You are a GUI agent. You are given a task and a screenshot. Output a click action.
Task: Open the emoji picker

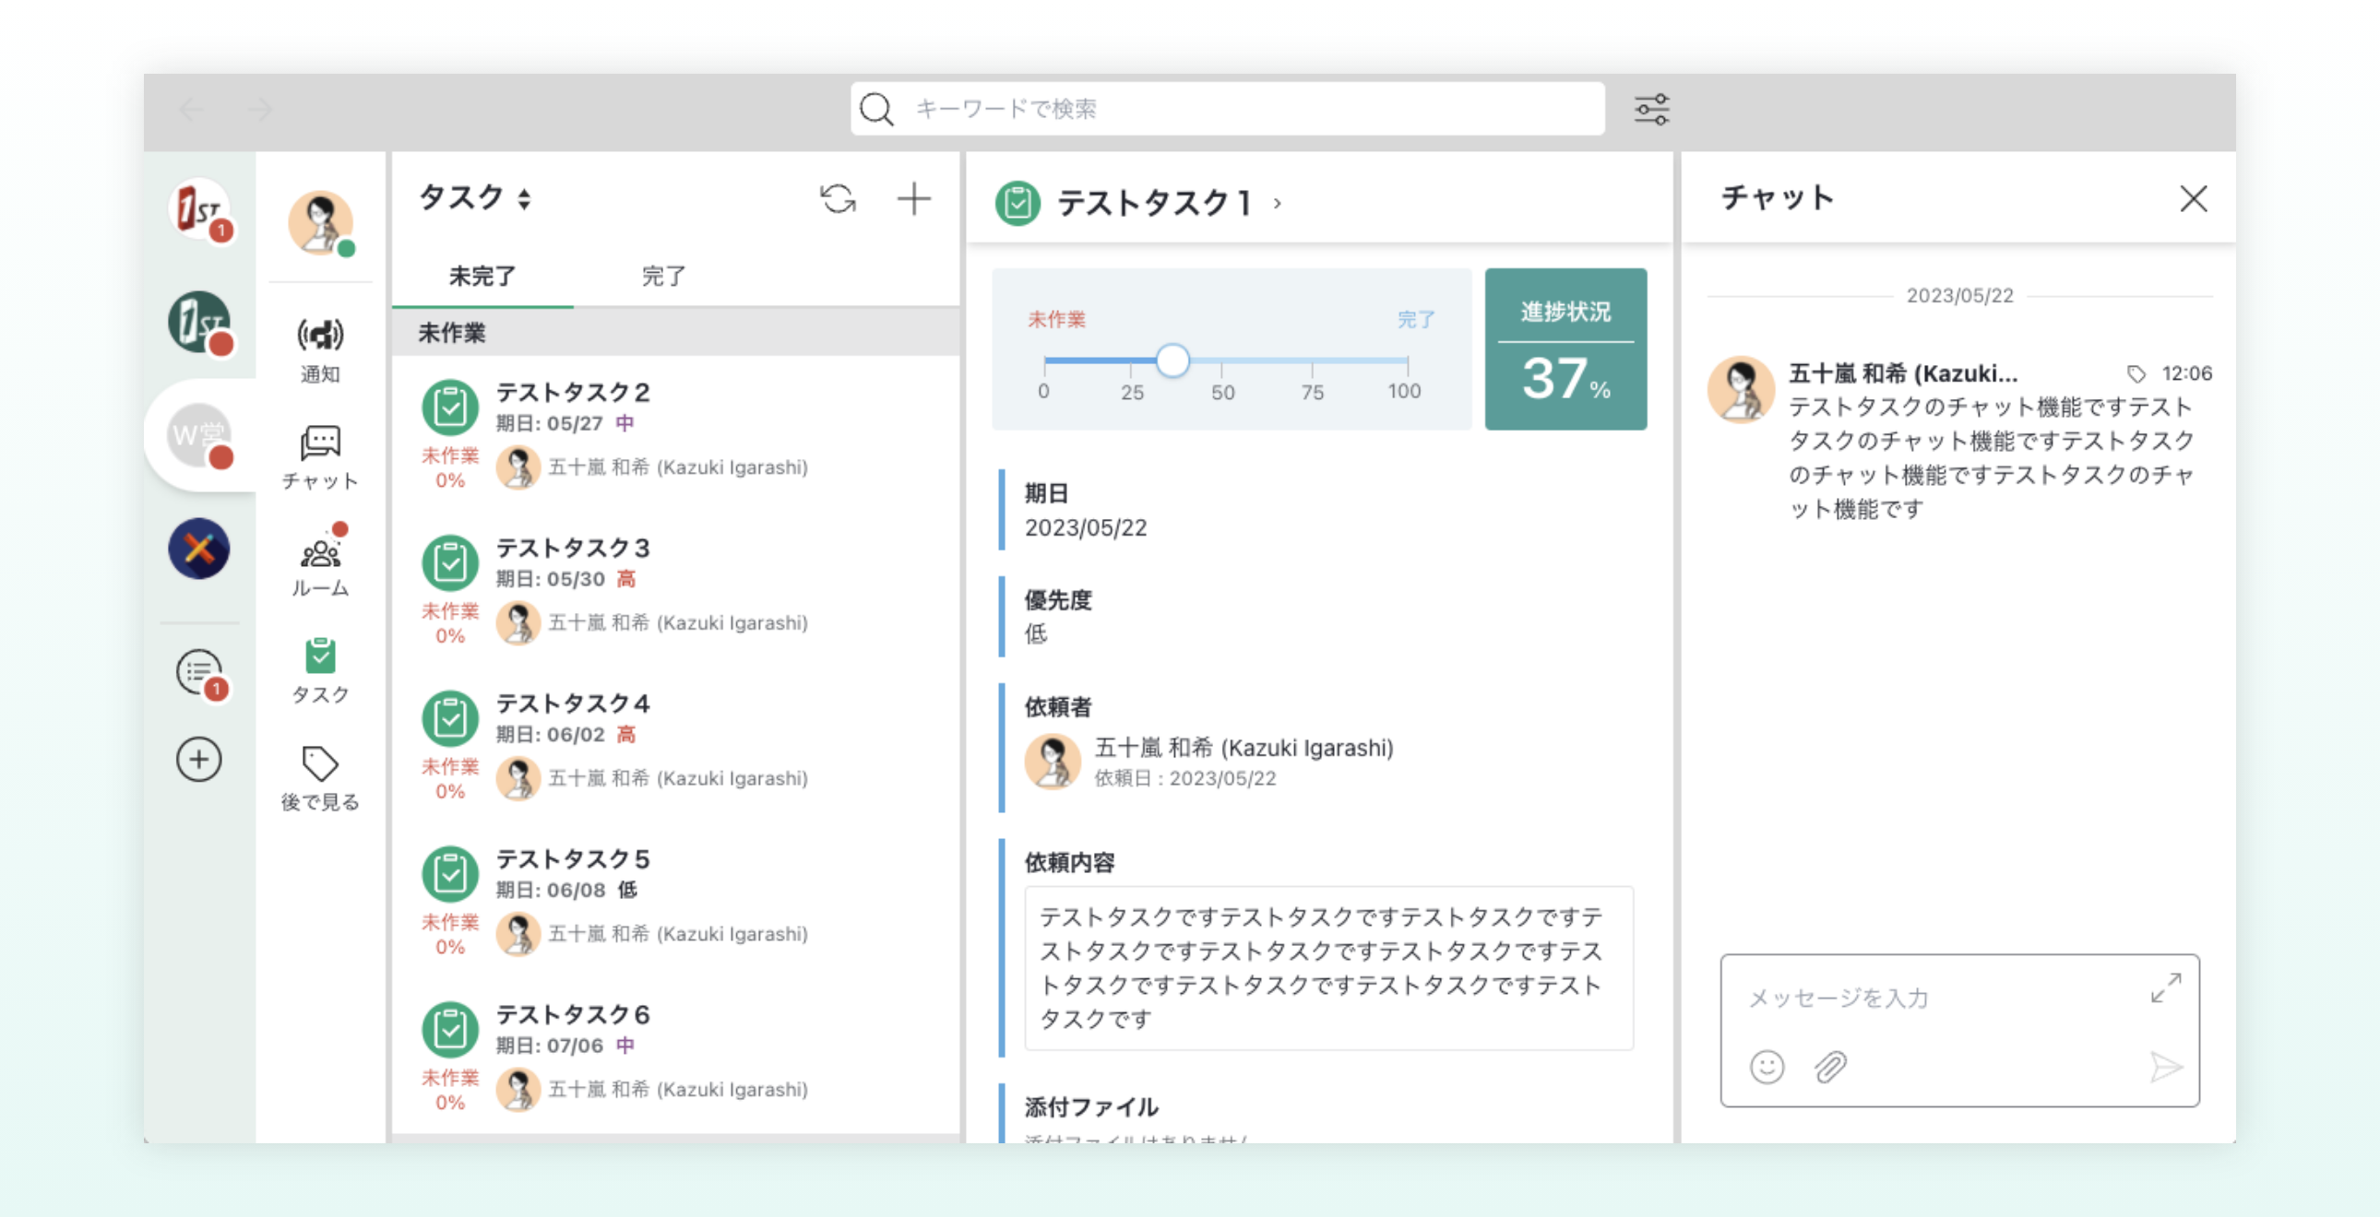1767,1068
